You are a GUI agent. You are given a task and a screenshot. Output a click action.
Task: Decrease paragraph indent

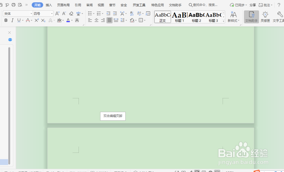point(108,13)
